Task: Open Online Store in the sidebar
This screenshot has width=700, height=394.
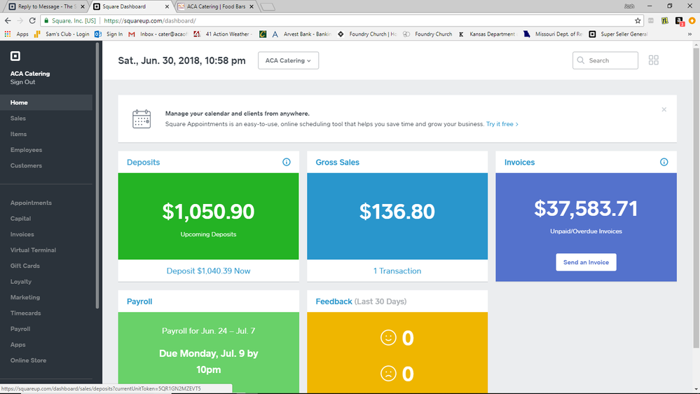Action: 28,360
